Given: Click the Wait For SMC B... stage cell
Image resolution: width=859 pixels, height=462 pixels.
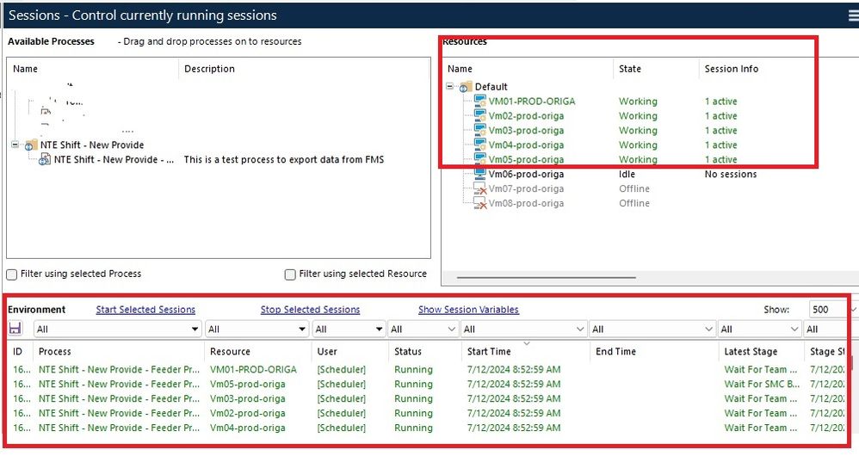Looking at the screenshot, I should pyautogui.click(x=762, y=385).
